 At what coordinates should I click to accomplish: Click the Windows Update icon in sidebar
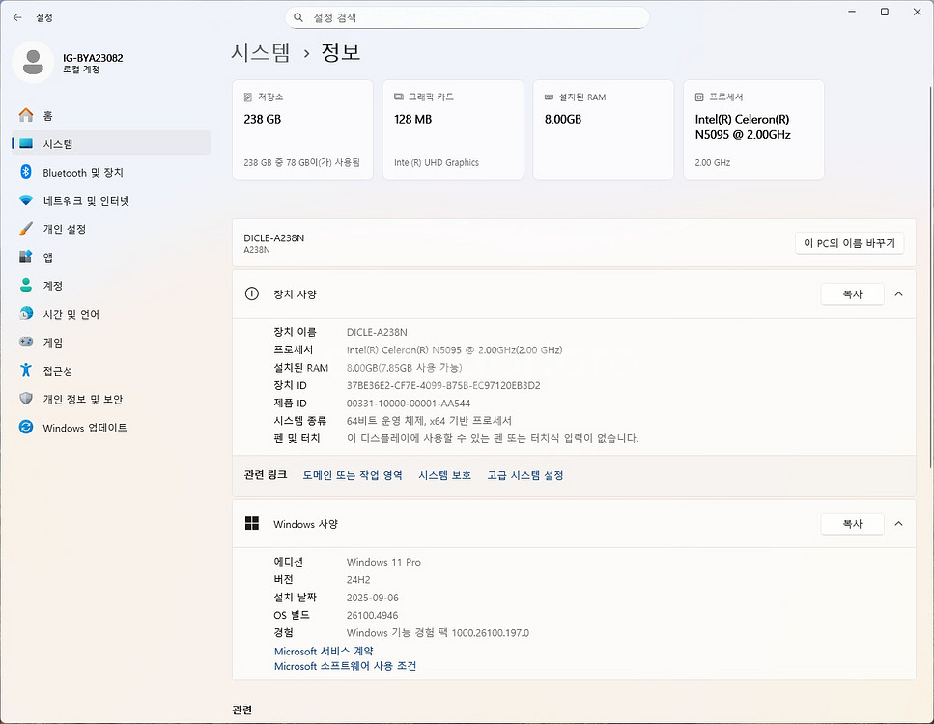[x=26, y=427]
